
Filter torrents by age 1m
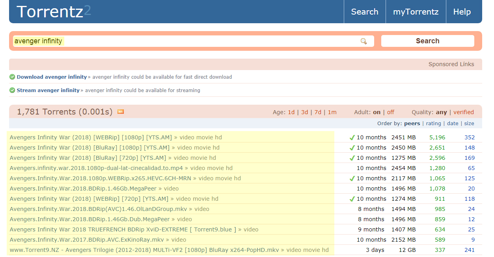coord(332,112)
